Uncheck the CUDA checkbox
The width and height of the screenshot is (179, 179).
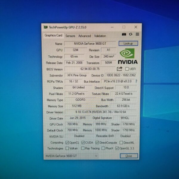click(x=83, y=143)
